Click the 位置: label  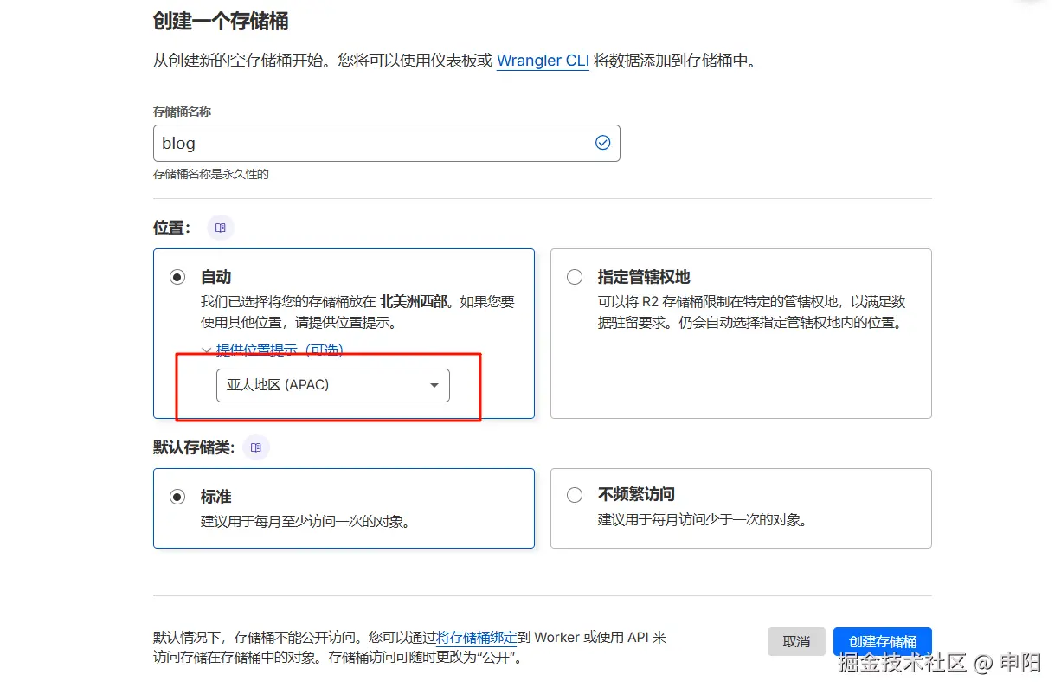pyautogui.click(x=171, y=228)
